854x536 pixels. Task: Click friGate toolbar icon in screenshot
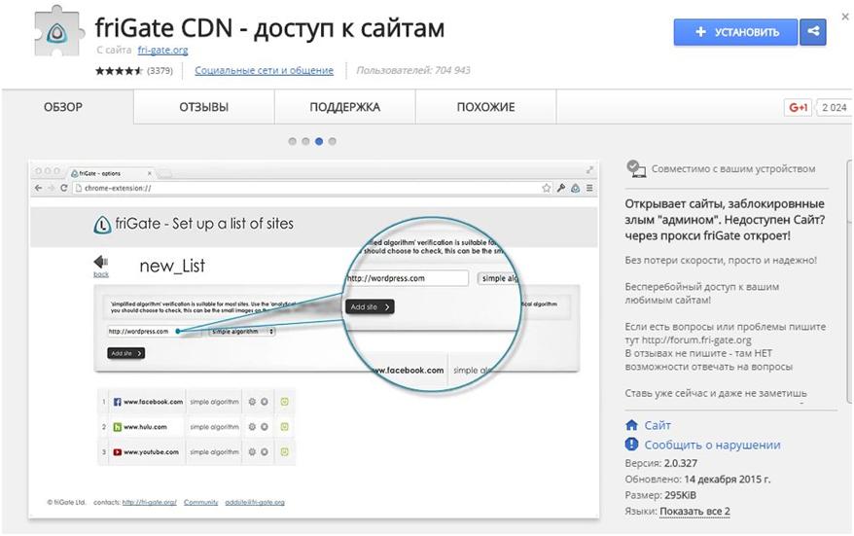575,188
